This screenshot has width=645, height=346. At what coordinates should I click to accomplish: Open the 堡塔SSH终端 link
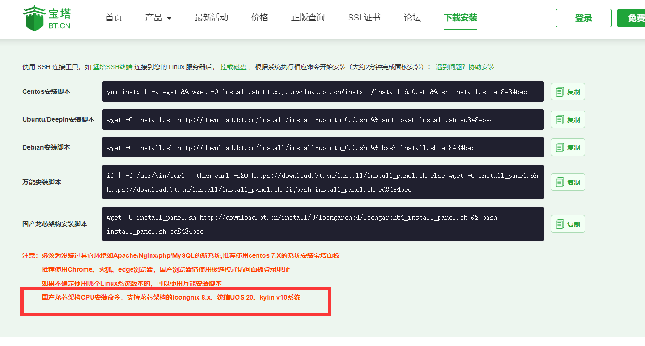click(x=113, y=67)
